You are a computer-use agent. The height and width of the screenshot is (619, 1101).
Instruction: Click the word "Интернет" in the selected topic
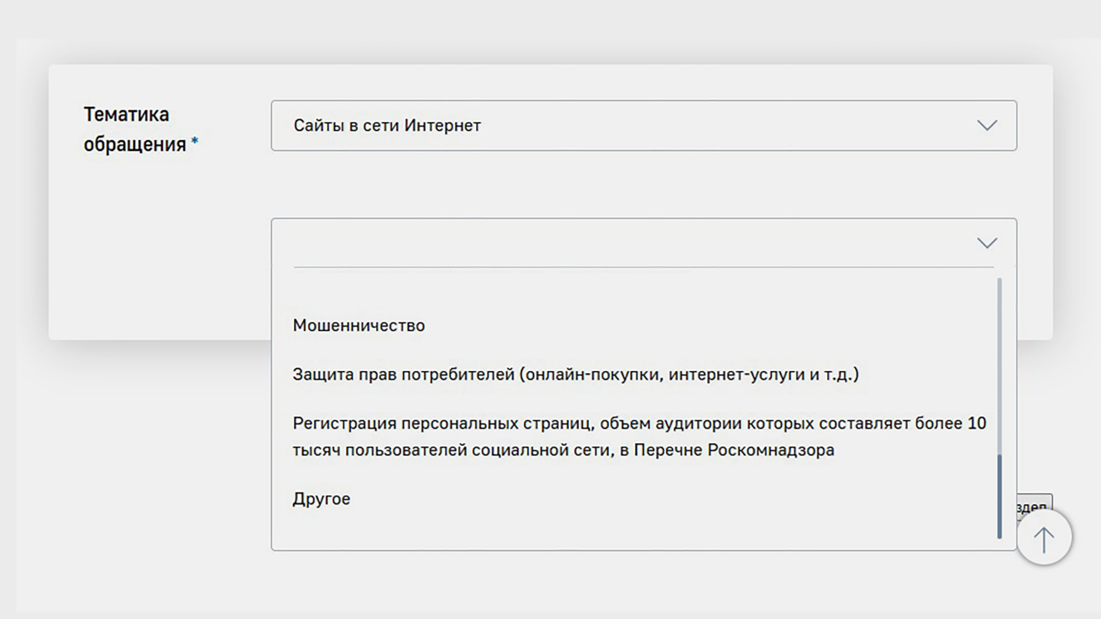443,126
